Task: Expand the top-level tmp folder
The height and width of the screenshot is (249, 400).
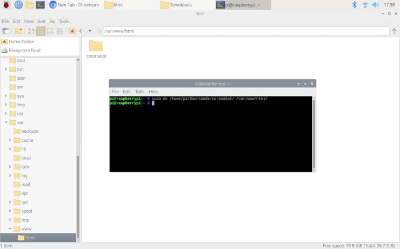Action: point(6,105)
